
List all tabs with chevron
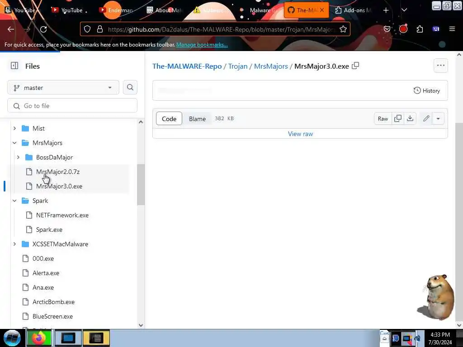click(404, 10)
